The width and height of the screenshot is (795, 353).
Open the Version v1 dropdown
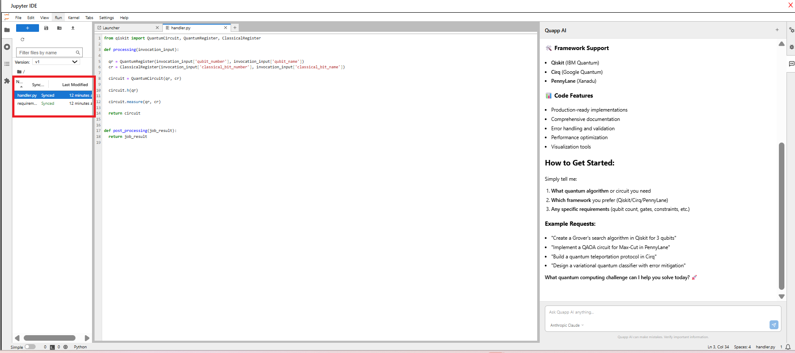[x=56, y=62]
